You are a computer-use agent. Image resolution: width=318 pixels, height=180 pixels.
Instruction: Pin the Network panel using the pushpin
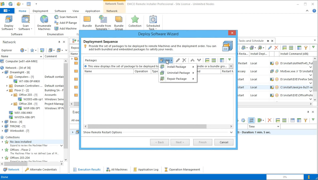[x=59, y=42]
